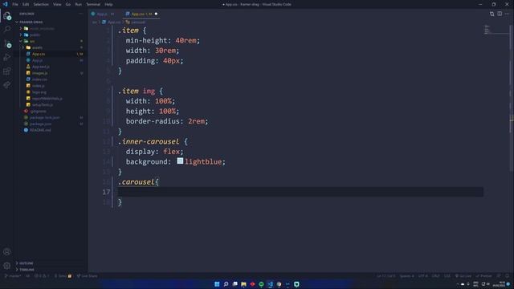Click the master branch in status bar
The image size is (514, 289).
pos(13,276)
